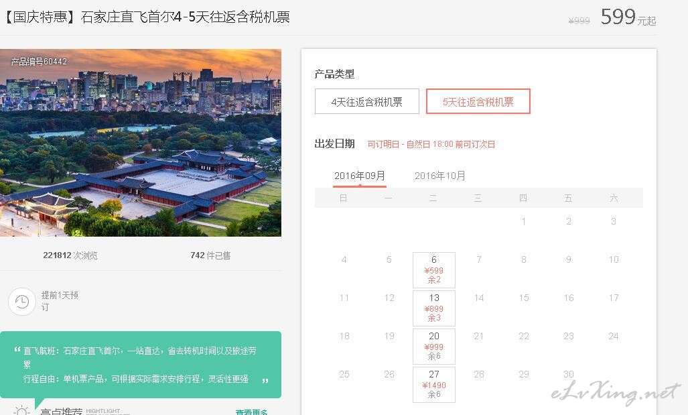Click the green 直飞航班 highlight quote box
Viewport: 688px width, 415px height.
[x=141, y=365]
